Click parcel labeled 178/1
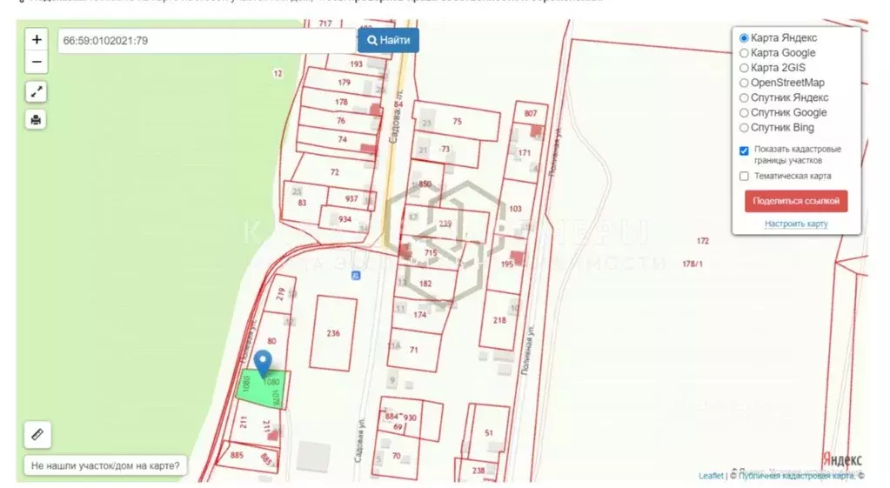Screen dimensions: 890x488 click(692, 264)
